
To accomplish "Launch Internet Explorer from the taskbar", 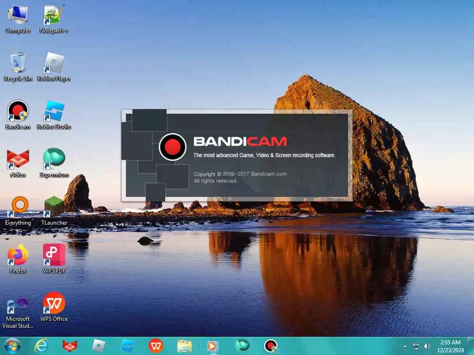I will tap(41, 346).
